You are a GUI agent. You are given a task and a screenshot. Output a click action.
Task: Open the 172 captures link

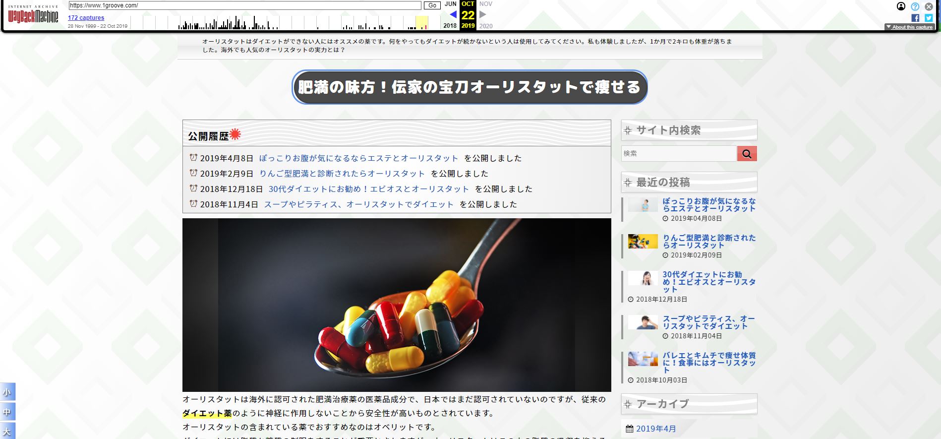[86, 18]
